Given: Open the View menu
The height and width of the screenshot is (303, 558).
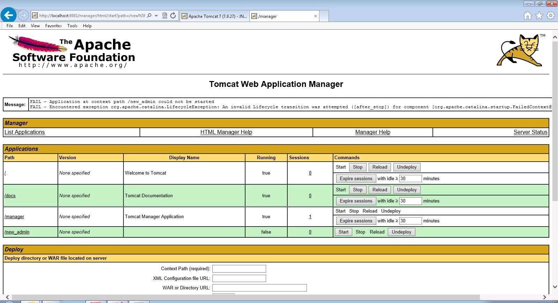Looking at the screenshot, I should 35,26.
